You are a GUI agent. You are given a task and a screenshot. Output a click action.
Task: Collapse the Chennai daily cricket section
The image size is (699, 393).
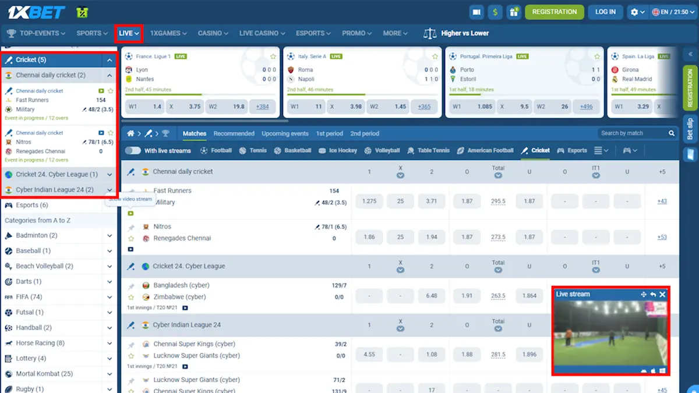[x=108, y=75]
